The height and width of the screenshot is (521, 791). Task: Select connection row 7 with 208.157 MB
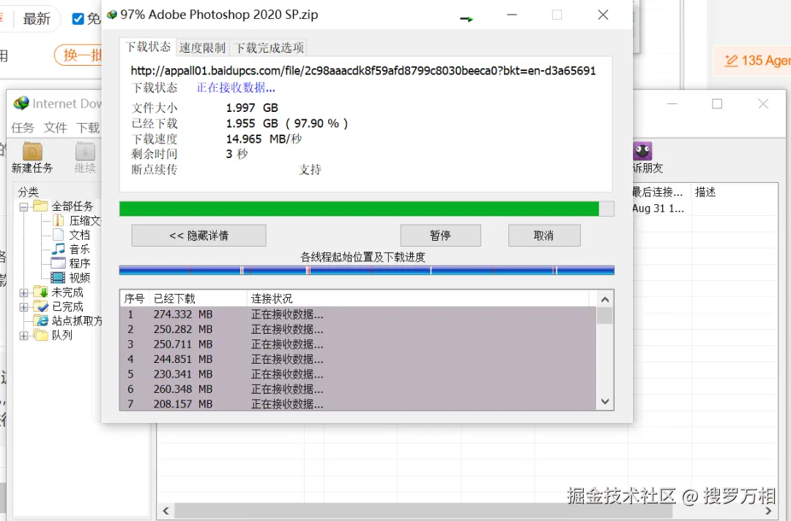click(358, 404)
